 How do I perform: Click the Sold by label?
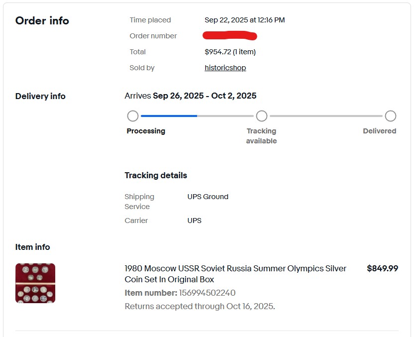pos(142,68)
